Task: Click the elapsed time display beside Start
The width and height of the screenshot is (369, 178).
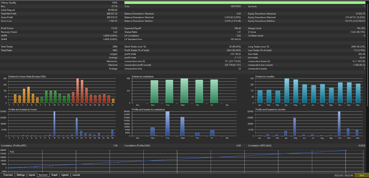Action: click(x=343, y=176)
